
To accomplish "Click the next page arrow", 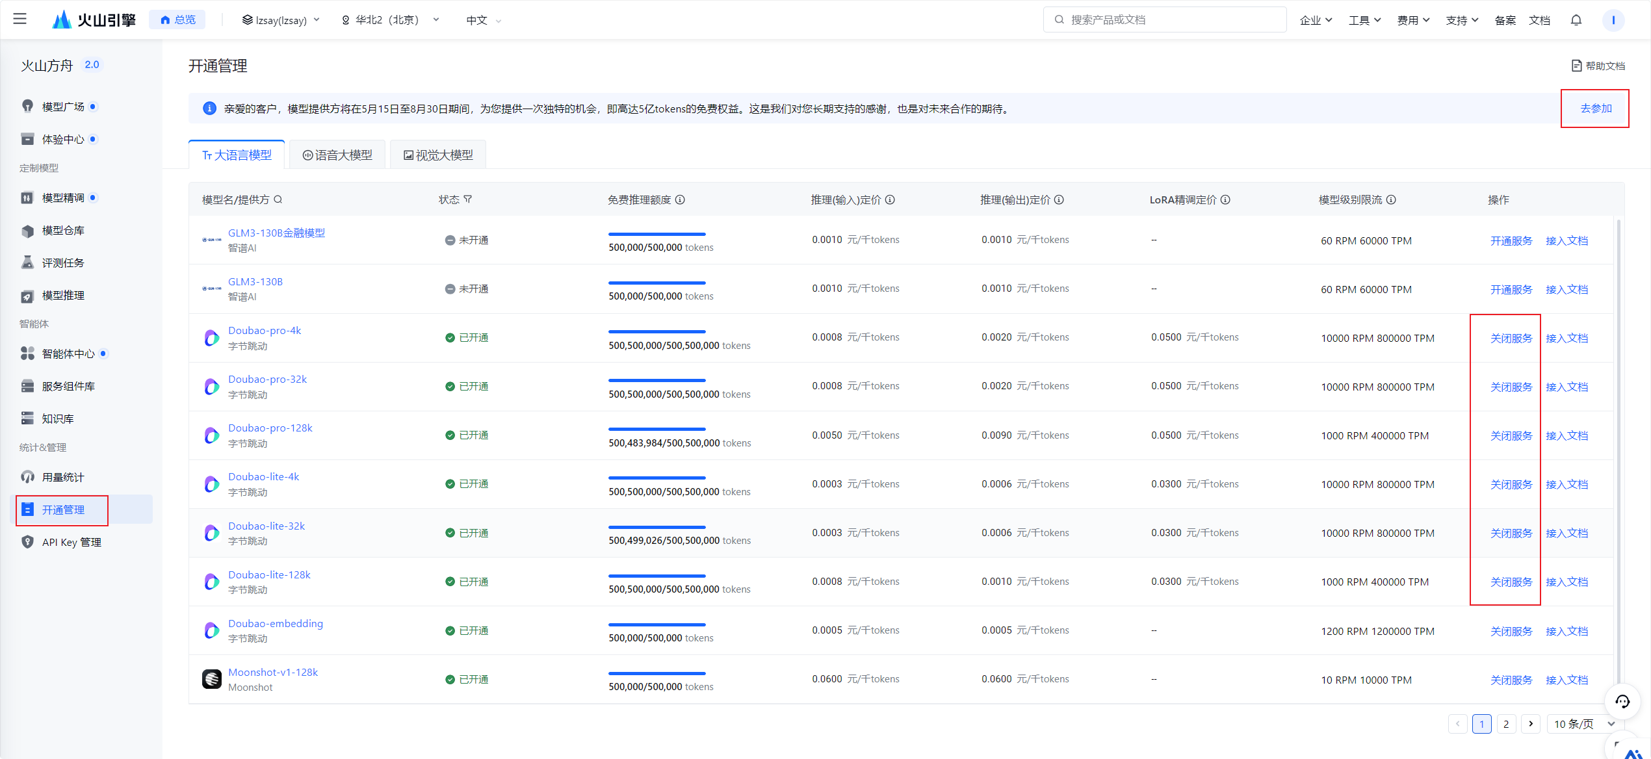I will pyautogui.click(x=1531, y=724).
